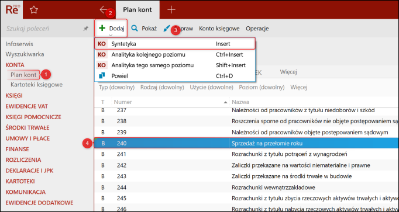Open the Poziom (dowolny) filter
Viewport: 399px width, 212px height.
click(x=262, y=88)
